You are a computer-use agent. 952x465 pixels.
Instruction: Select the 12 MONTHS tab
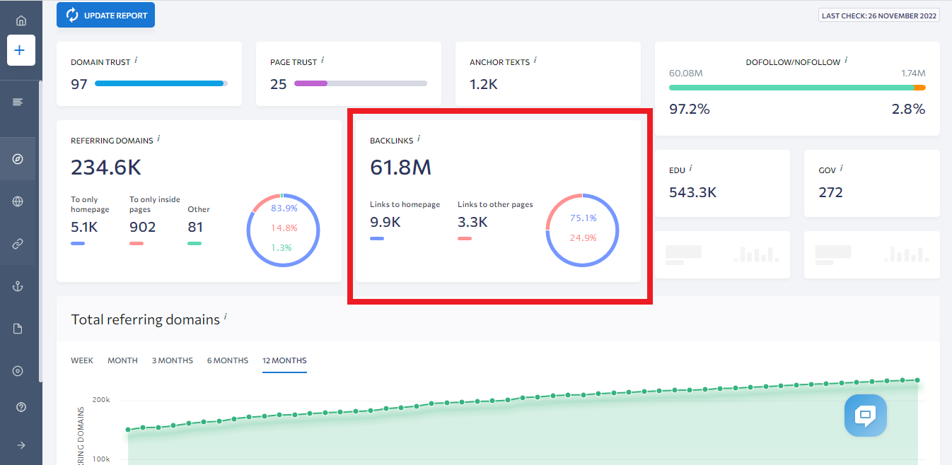pyautogui.click(x=284, y=360)
